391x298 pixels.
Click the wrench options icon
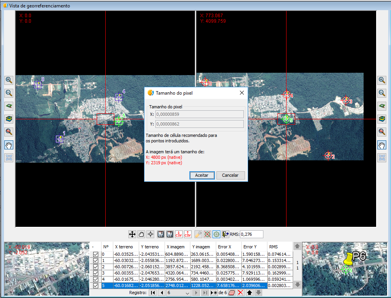pyautogui.click(x=198, y=234)
